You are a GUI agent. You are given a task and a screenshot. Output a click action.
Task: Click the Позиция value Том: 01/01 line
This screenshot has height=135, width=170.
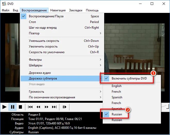(55, 119)
